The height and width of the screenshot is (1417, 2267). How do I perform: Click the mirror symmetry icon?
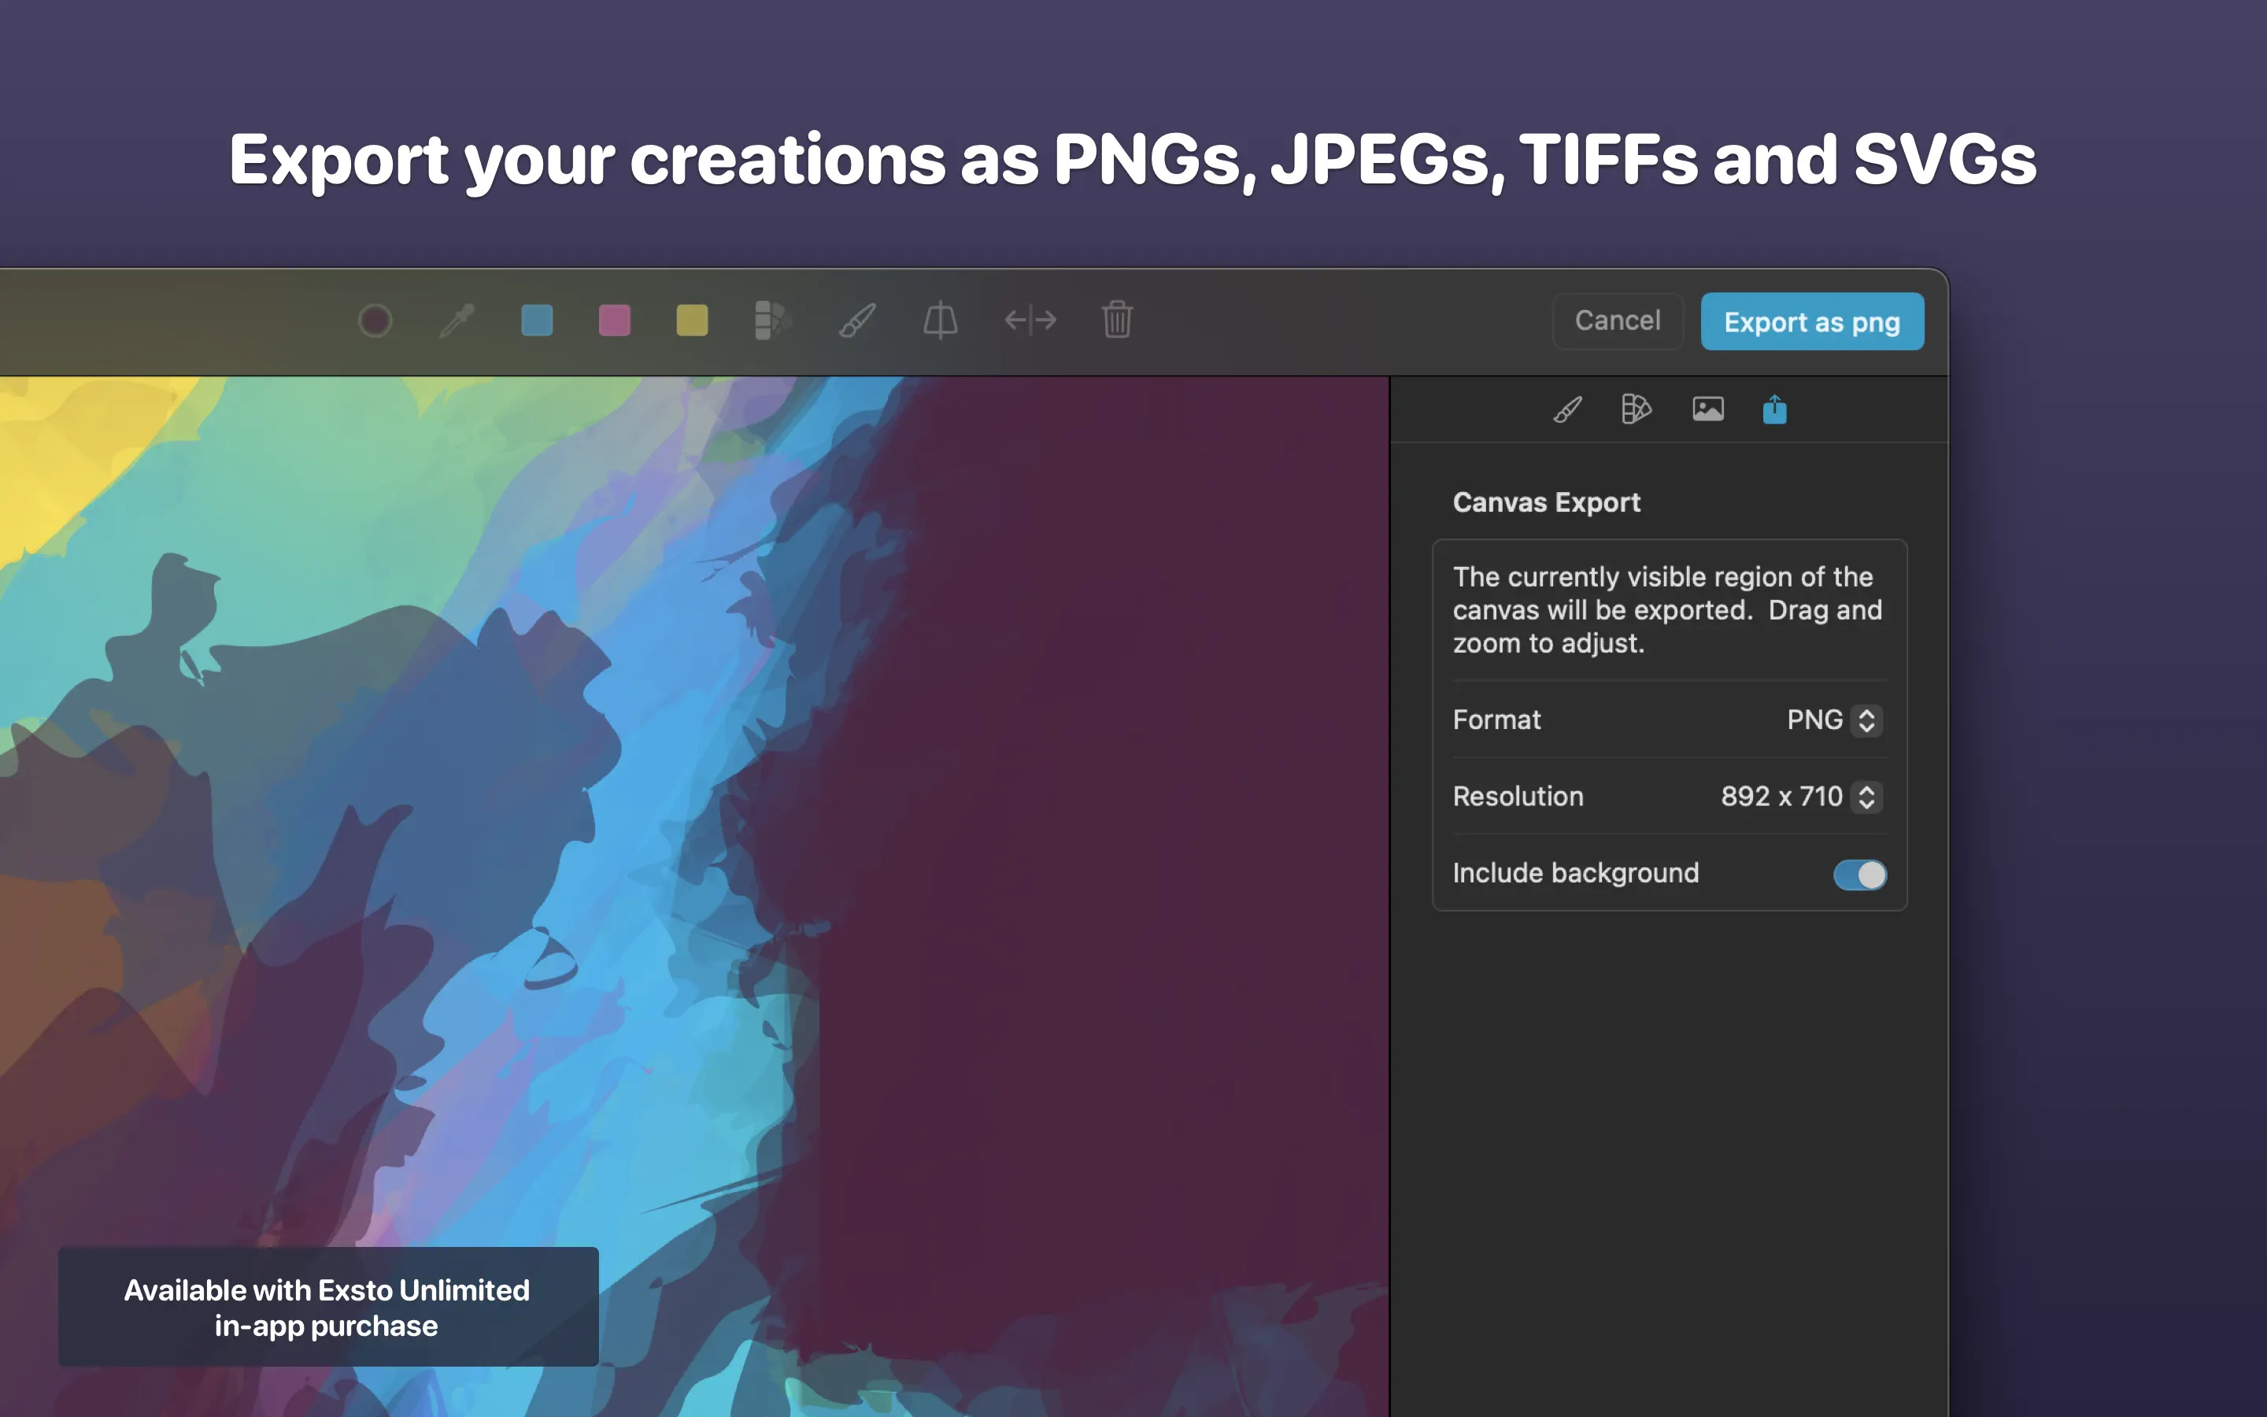(x=940, y=320)
